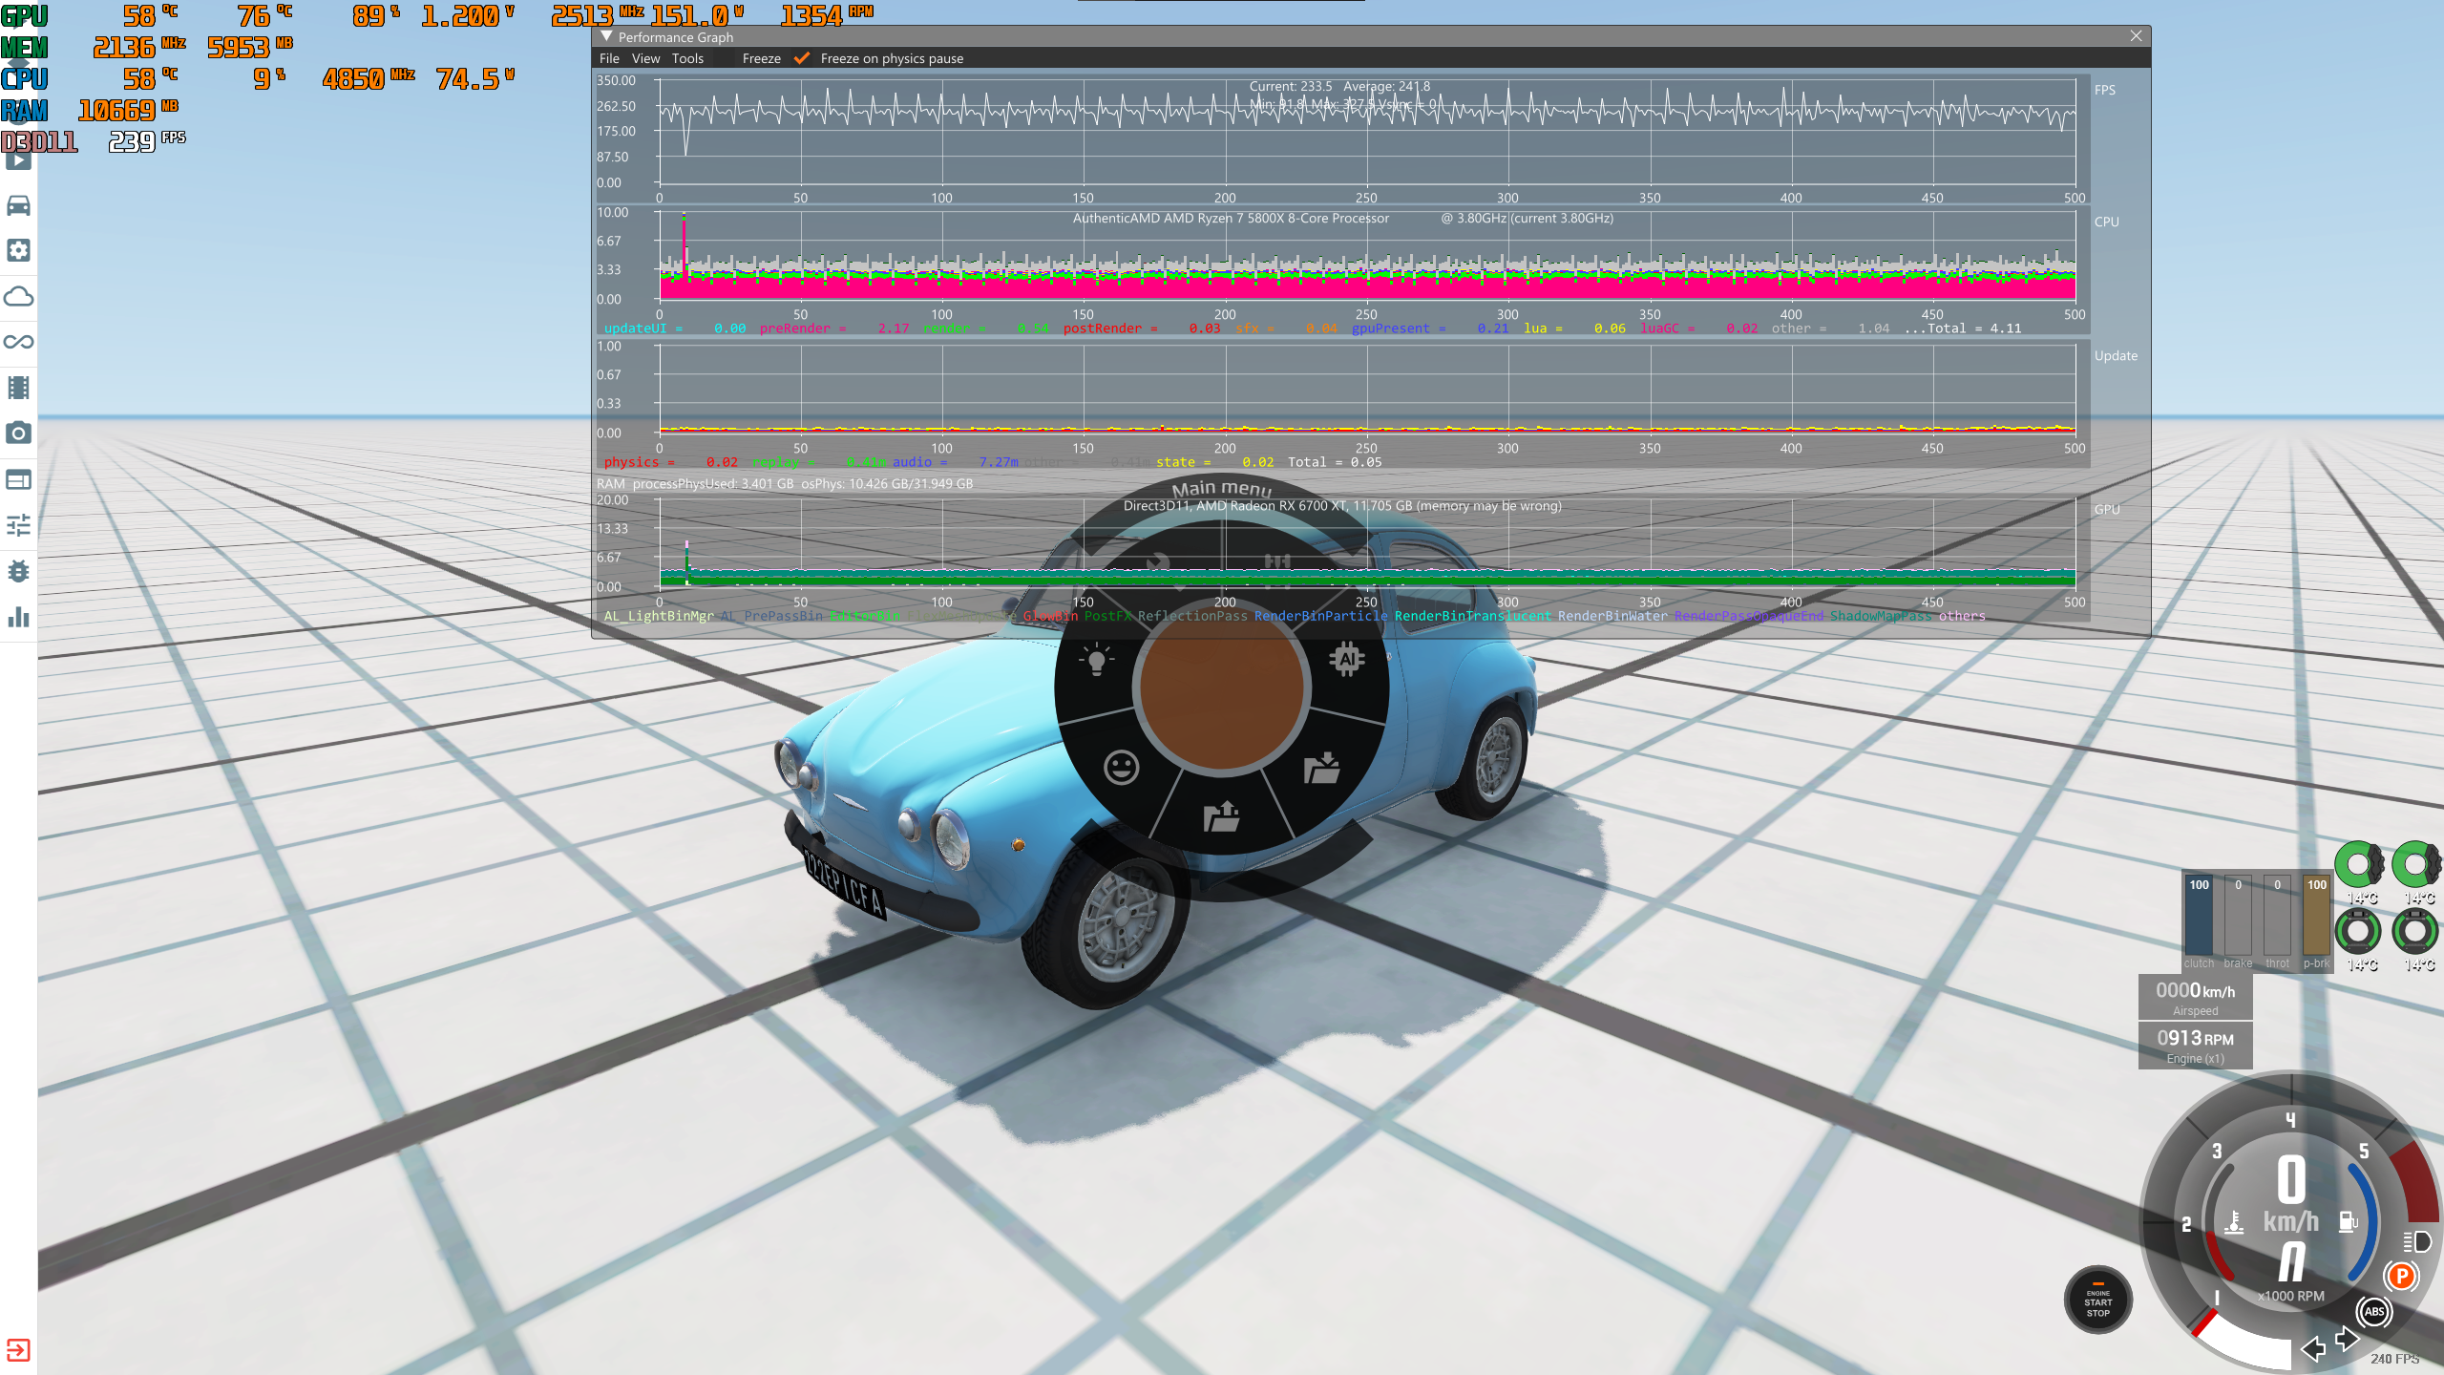The image size is (2444, 1375).
Task: Click the Freeze button
Action: pos(762,58)
